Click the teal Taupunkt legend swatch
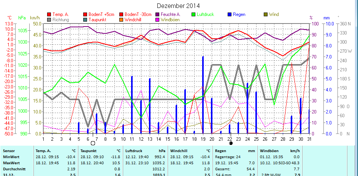 (86, 20)
